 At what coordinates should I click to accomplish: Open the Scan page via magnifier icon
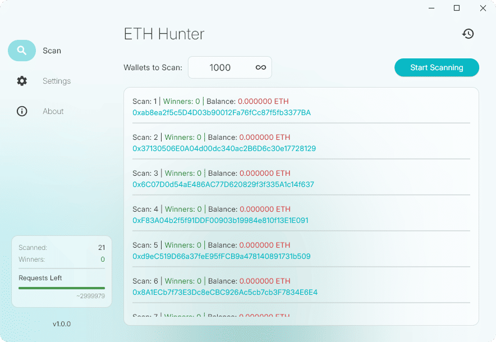tap(22, 51)
